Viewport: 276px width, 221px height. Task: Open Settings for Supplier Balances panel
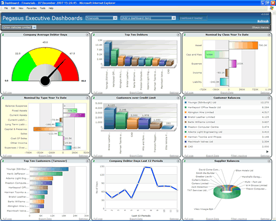pyautogui.click(x=265, y=219)
